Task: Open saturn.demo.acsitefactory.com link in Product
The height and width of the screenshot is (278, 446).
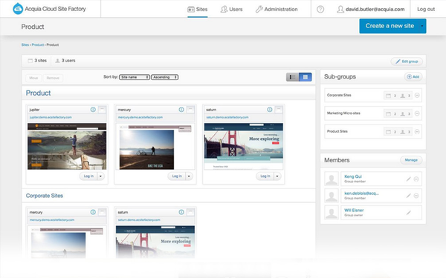Action: click(x=227, y=117)
